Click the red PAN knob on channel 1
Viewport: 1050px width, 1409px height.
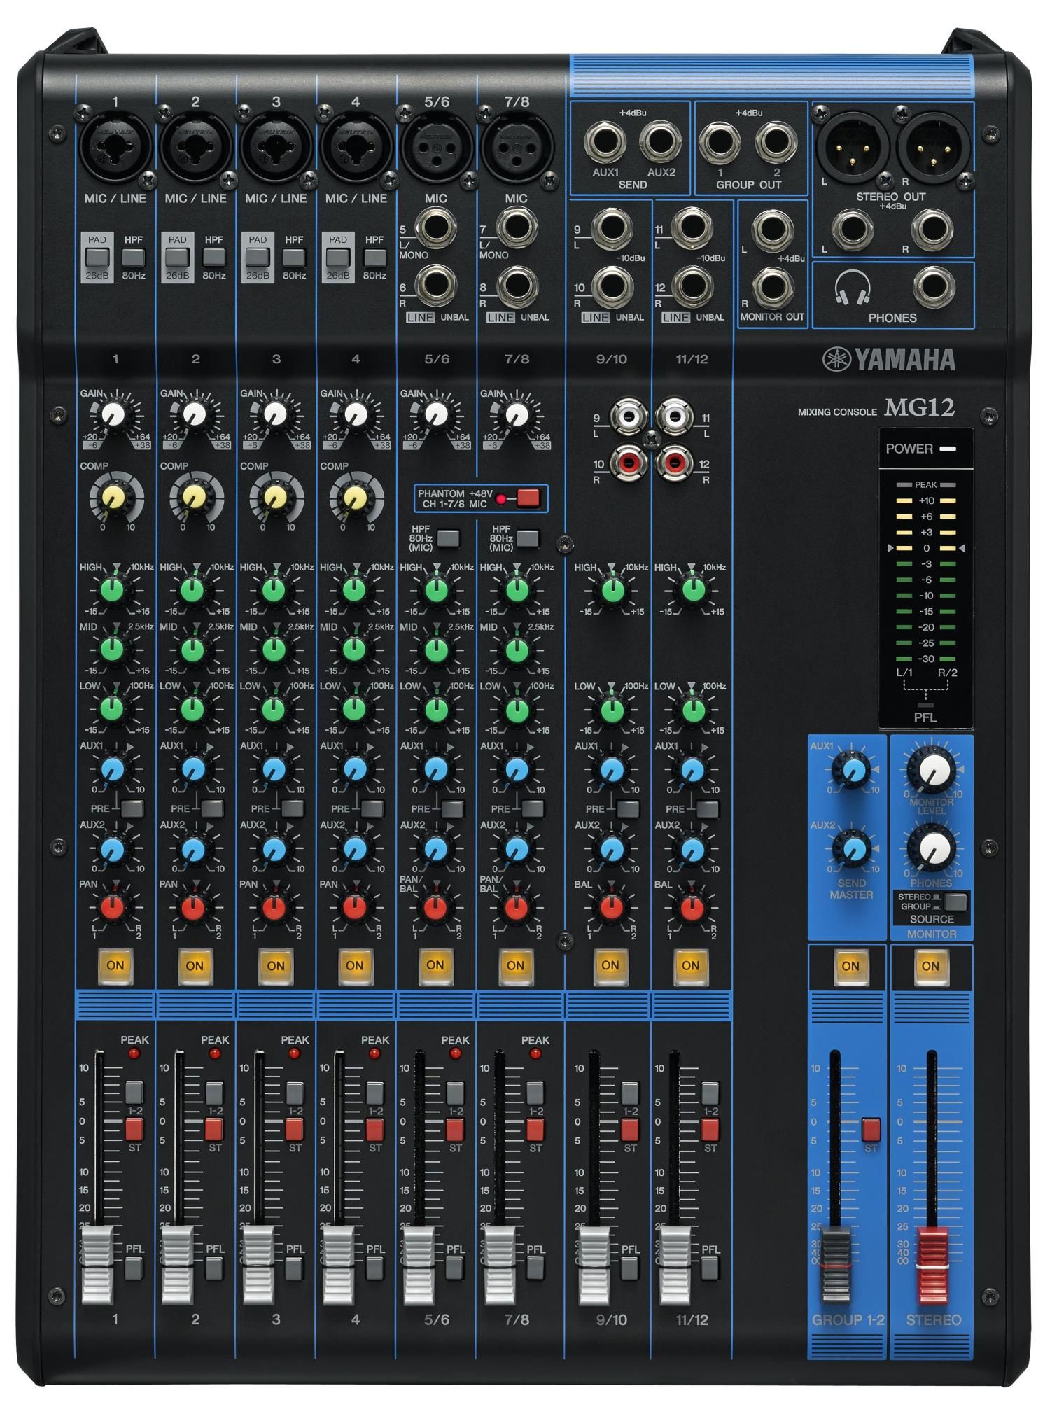pos(113,909)
